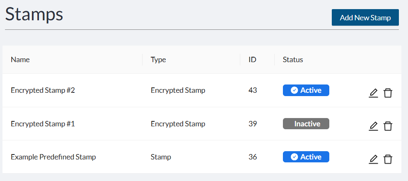This screenshot has width=408, height=181.
Task: Sort table by ID column header
Action: click(x=252, y=60)
